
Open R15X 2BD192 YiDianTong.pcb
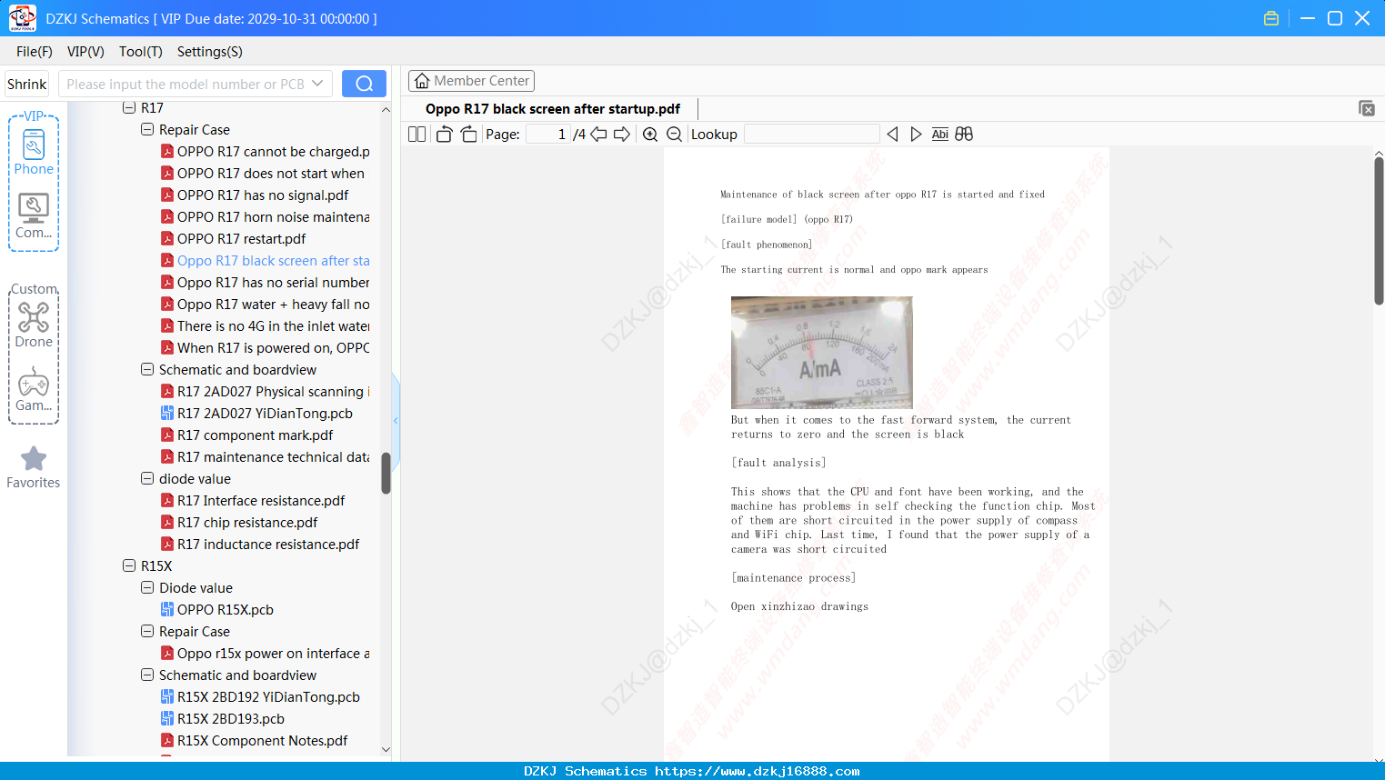[260, 697]
